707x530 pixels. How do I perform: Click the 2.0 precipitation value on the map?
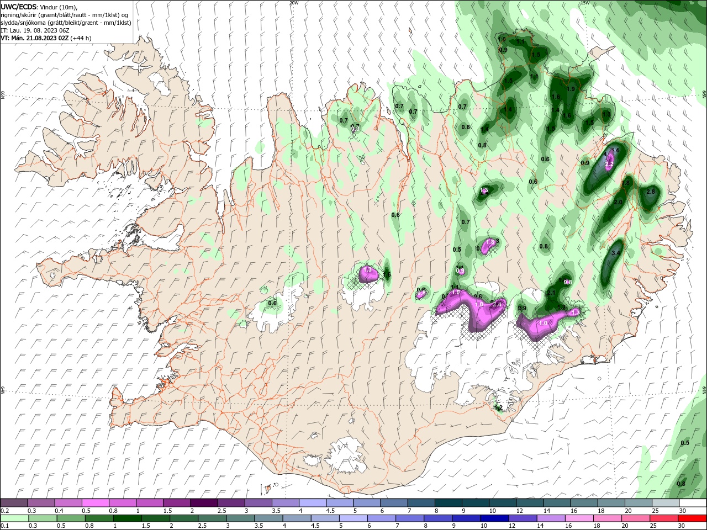click(x=618, y=203)
